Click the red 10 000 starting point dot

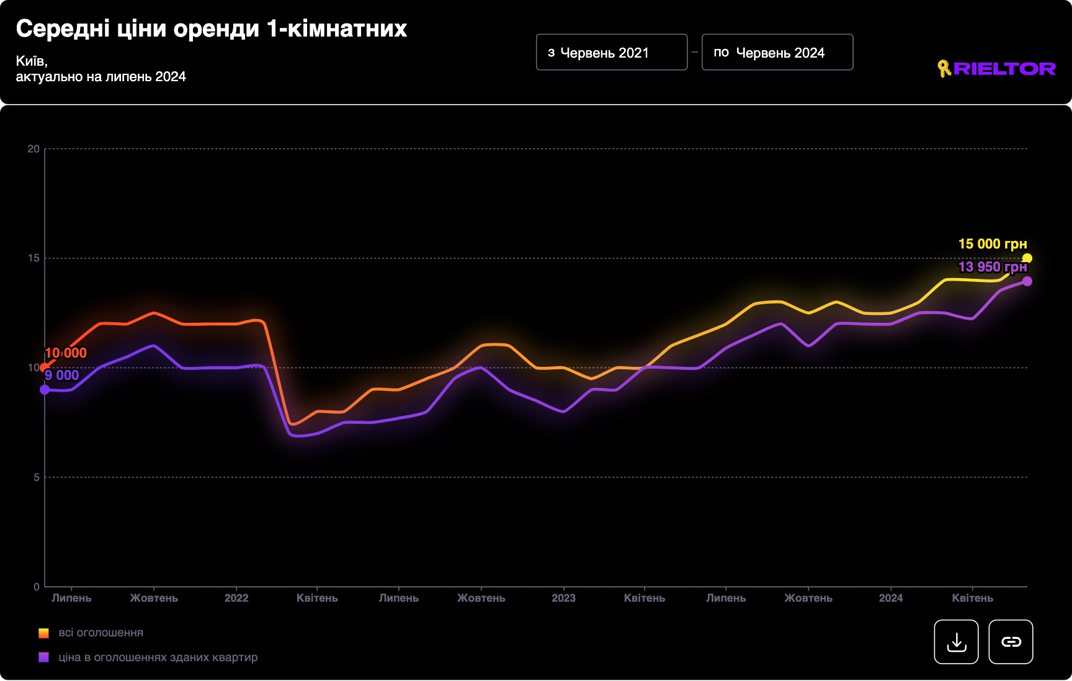45,367
